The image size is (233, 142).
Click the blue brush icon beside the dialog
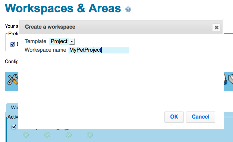(x=226, y=80)
